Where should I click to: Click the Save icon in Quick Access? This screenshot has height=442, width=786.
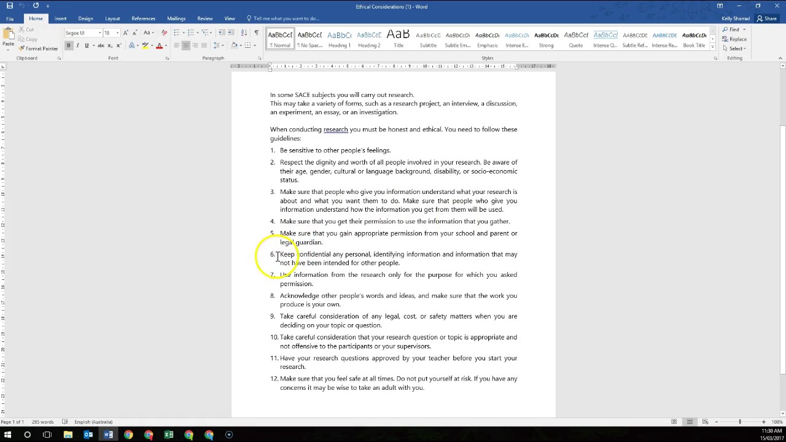9,6
